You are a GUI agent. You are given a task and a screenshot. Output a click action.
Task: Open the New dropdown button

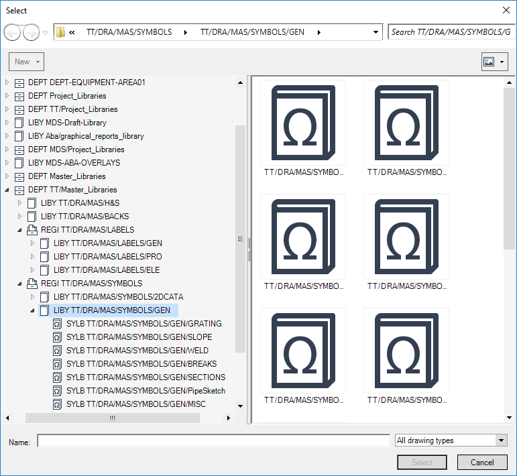pos(27,62)
